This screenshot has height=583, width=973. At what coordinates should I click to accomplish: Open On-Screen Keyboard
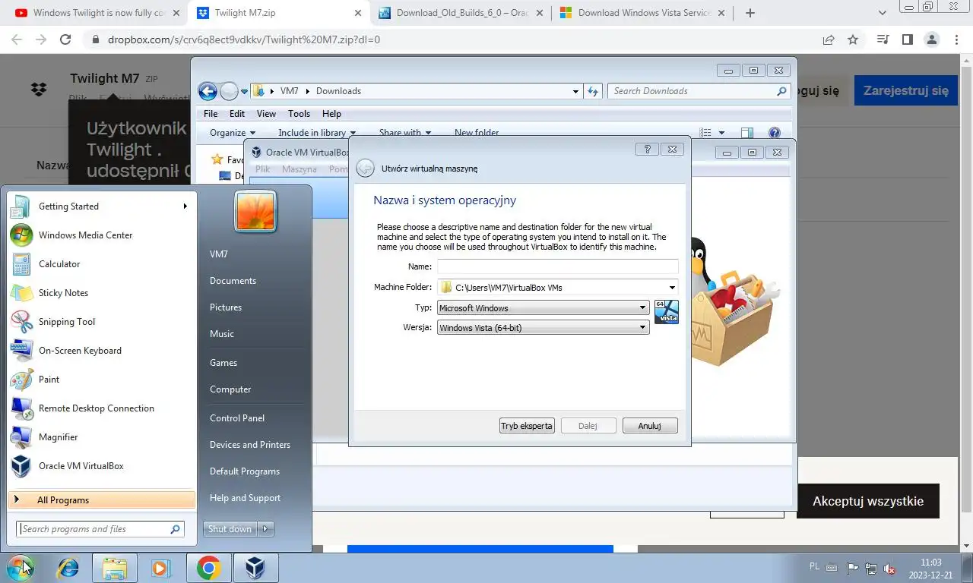point(101,351)
